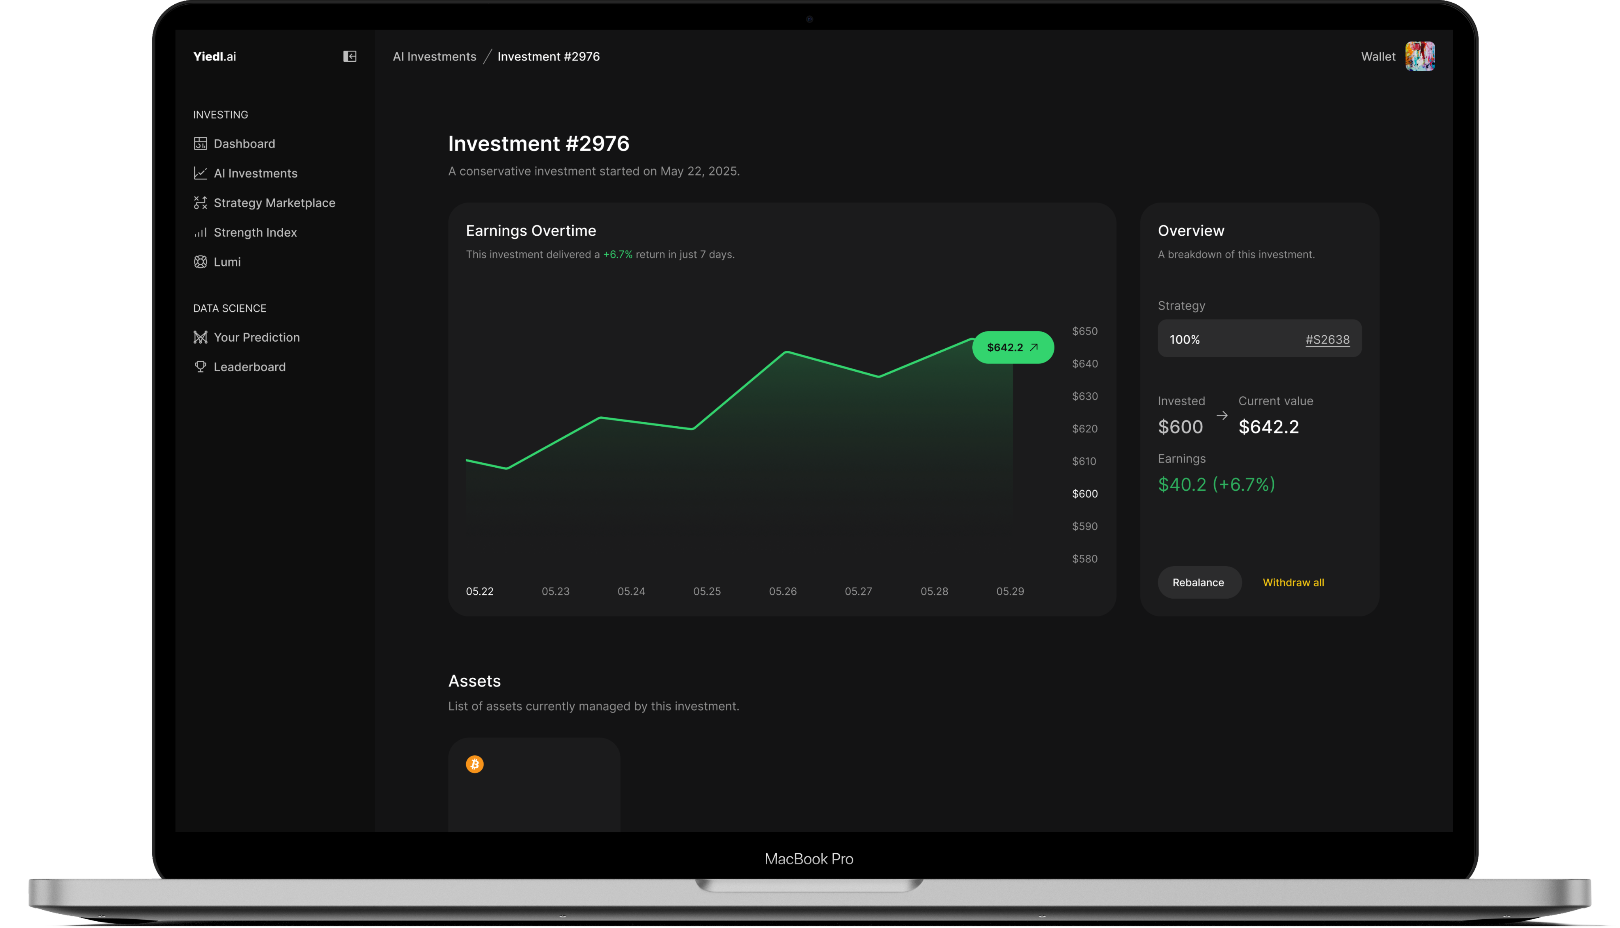Viewport: 1620px width, 928px height.
Task: Collapse the sidebar with the panel icon
Action: pyautogui.click(x=349, y=57)
